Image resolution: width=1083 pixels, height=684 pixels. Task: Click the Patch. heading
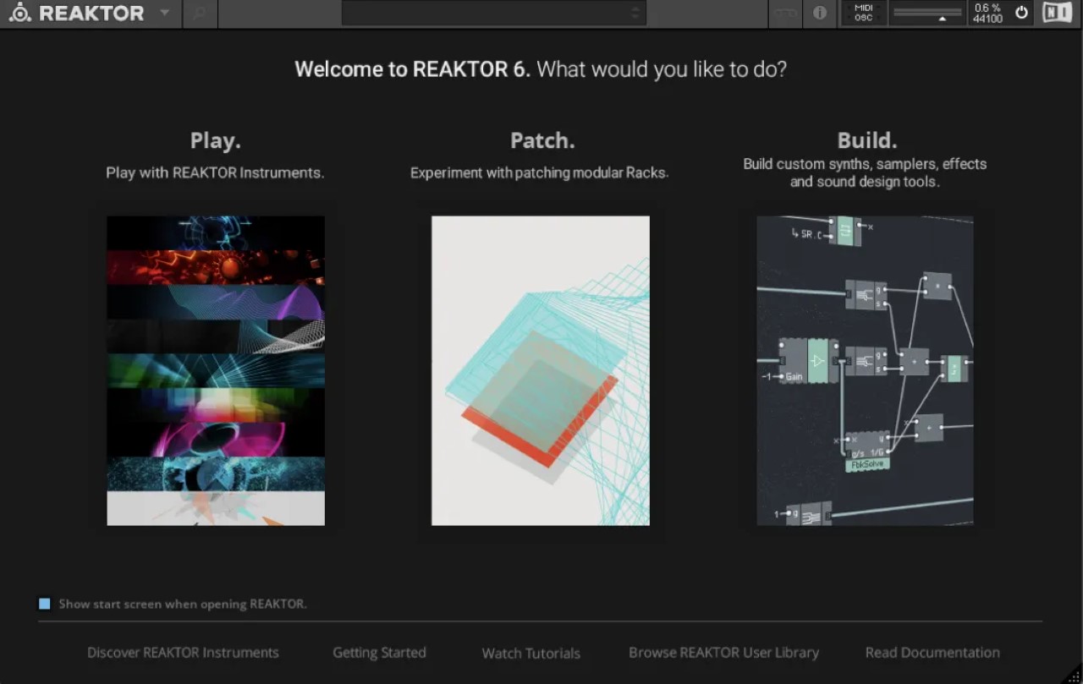coord(542,140)
